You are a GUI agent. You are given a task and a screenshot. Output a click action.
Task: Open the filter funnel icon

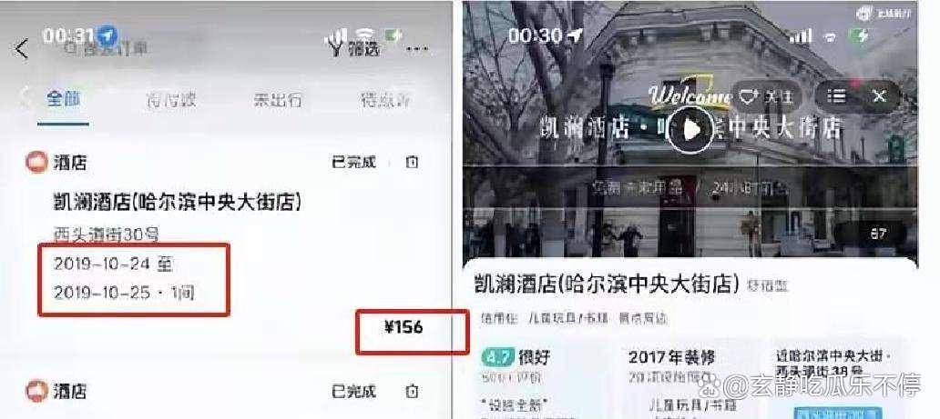(353, 45)
